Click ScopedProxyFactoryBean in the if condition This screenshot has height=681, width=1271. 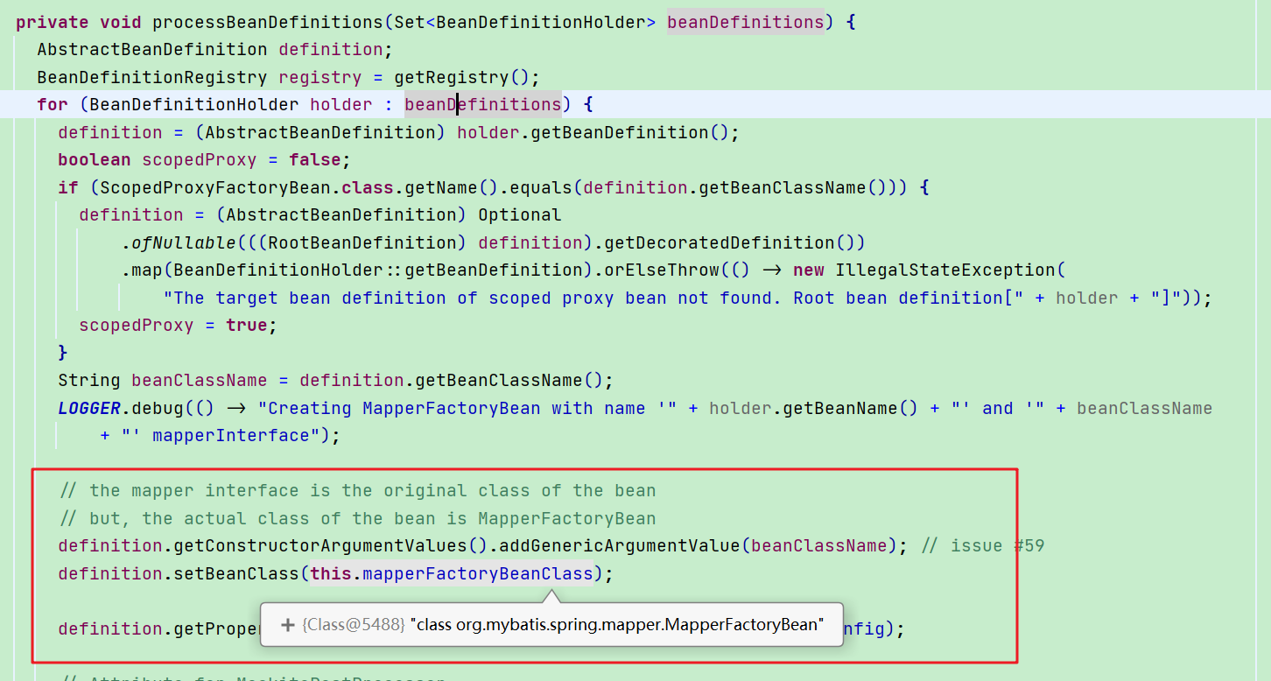click(215, 188)
